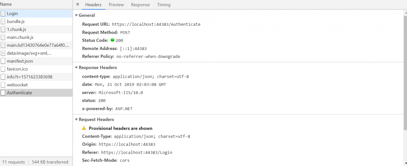Collapse the General section
The image size is (407, 166).
coord(76,15)
